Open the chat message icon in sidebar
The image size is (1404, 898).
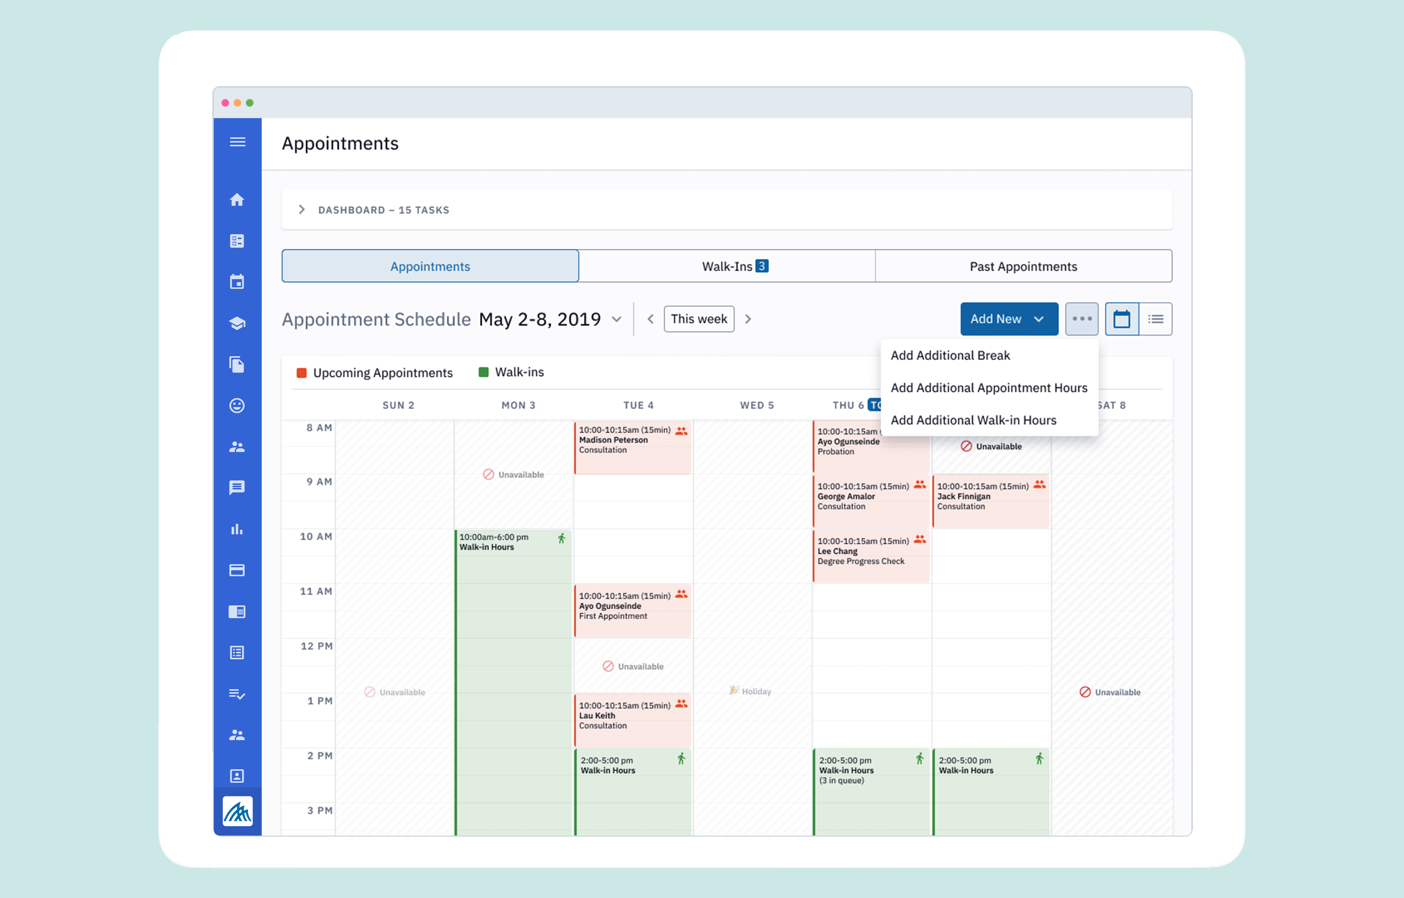[x=237, y=488]
